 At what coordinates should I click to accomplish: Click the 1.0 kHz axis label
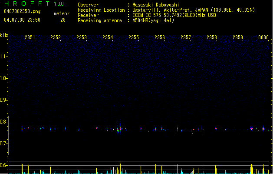(3, 78)
